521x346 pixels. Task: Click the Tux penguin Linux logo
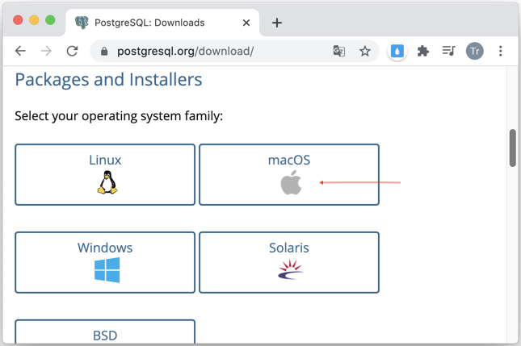[x=107, y=182]
